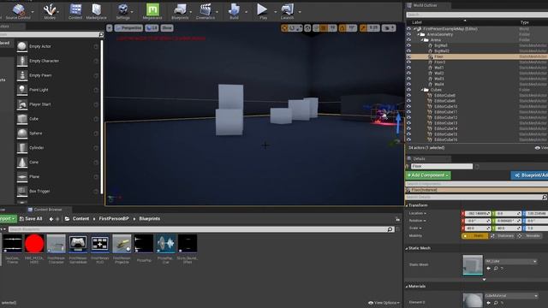Collapse the Static Mesh section
548x308 pixels.
(x=407, y=249)
